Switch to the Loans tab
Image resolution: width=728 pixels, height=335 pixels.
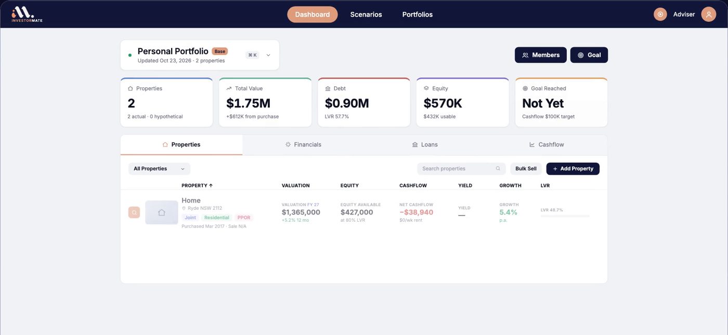[x=425, y=145]
